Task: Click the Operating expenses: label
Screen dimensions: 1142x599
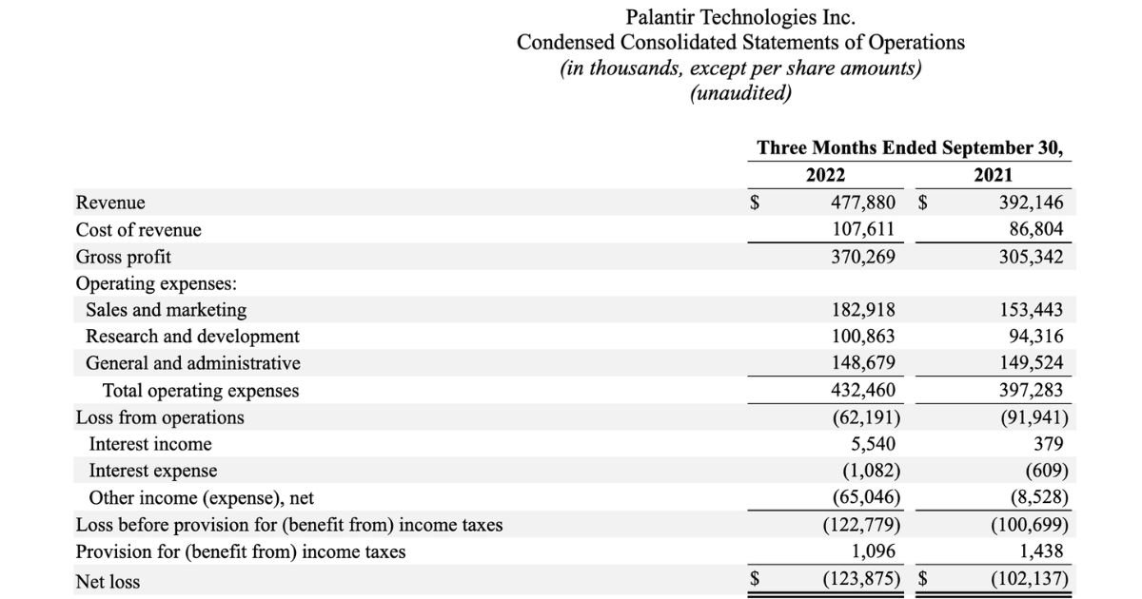Action: [156, 283]
